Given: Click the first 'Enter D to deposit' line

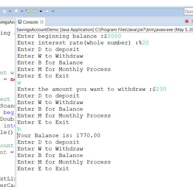Looking at the screenshot, I should [x=48, y=49].
